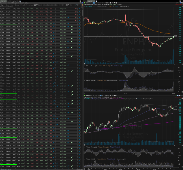
Task: Toggle the red checkmark in the SCHW row
Action: coord(76,15)
